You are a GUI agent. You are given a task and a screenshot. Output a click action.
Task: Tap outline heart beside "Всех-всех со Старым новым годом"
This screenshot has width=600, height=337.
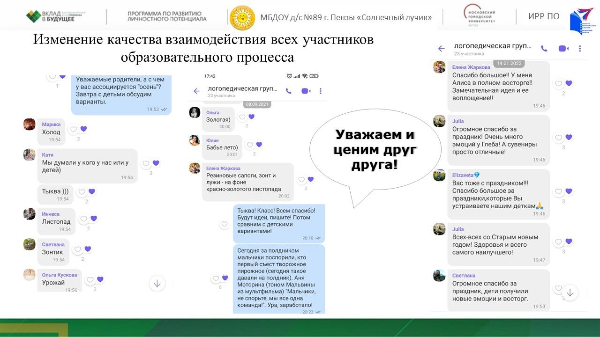[x=558, y=242]
